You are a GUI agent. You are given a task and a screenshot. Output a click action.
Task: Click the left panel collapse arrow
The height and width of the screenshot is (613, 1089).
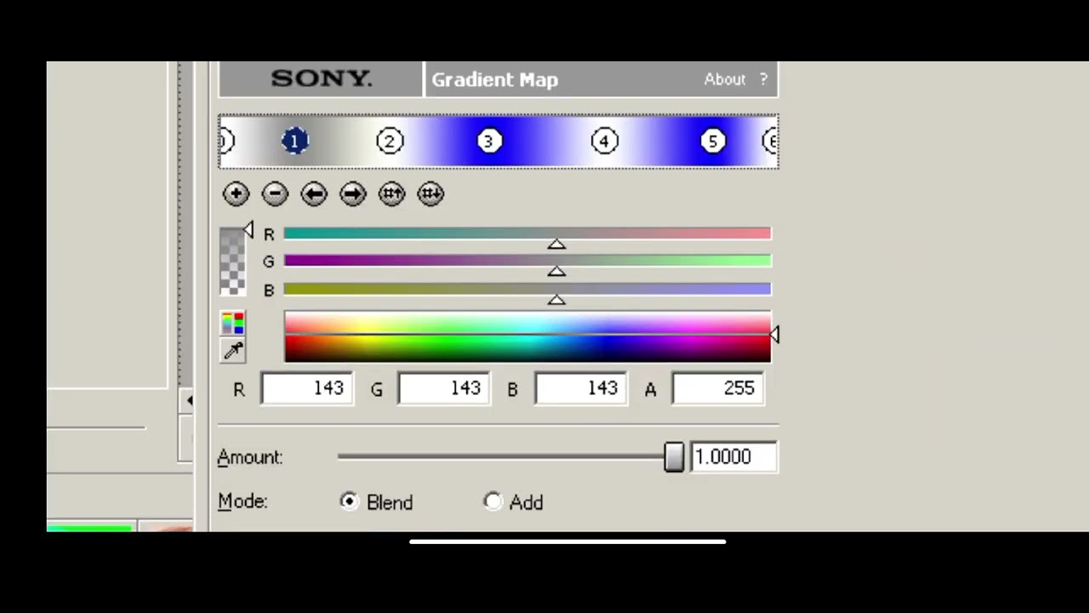(x=188, y=400)
